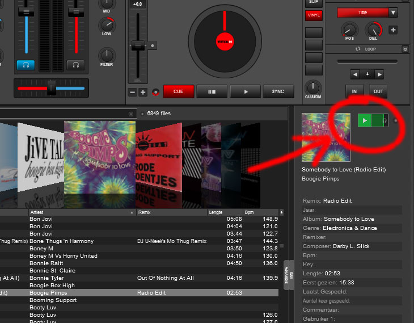Click the pitch plus button
Viewport: 414px width, 323px height.
tap(143, 93)
